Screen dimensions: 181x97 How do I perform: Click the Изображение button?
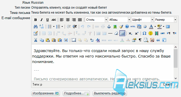click(46, 93)
